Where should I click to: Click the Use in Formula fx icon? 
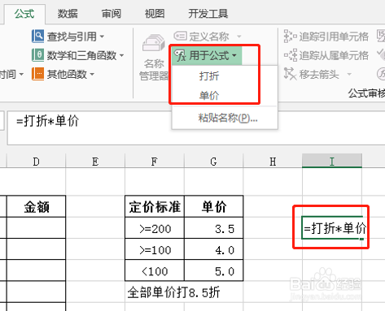(180, 55)
